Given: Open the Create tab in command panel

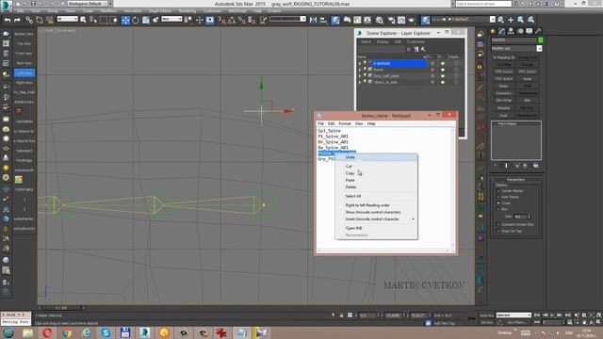Looking at the screenshot, I should coord(493,31).
